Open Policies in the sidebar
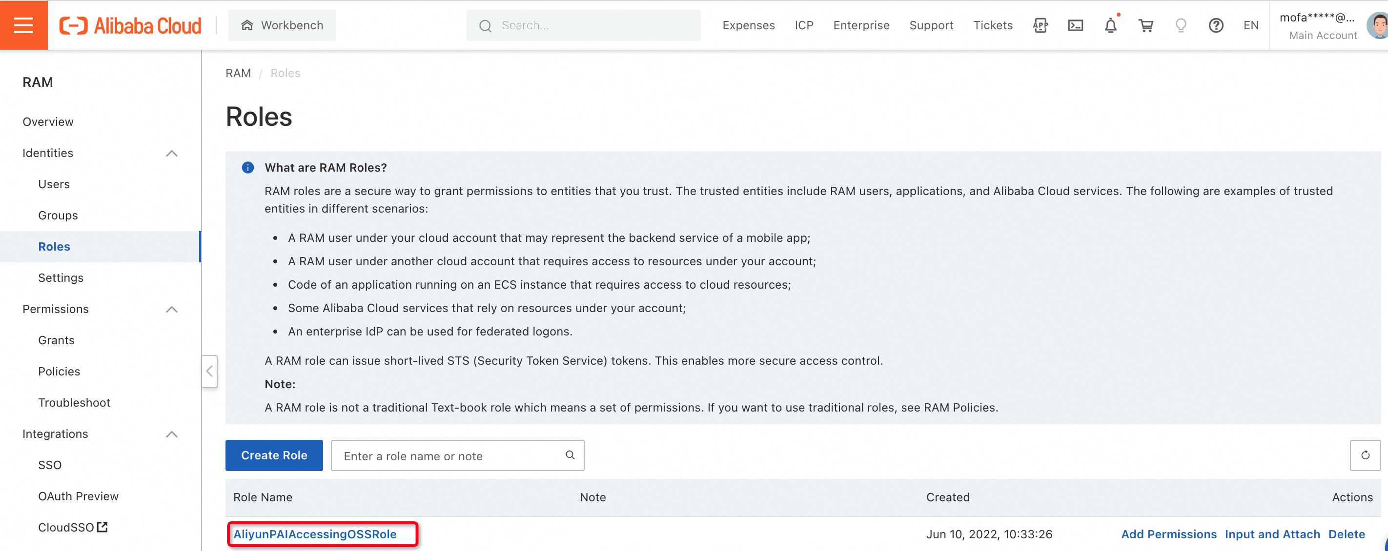The height and width of the screenshot is (551, 1388). point(59,371)
